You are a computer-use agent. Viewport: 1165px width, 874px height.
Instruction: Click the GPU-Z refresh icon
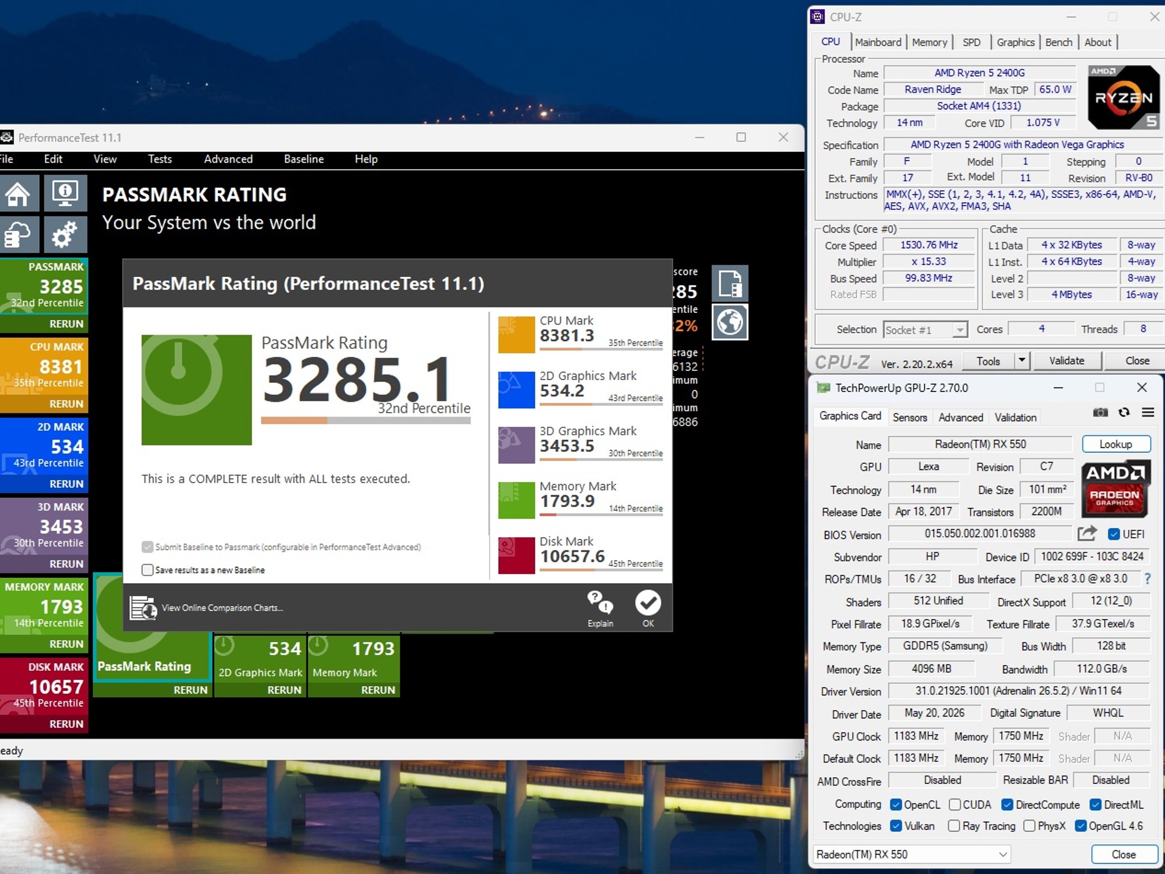pyautogui.click(x=1124, y=413)
